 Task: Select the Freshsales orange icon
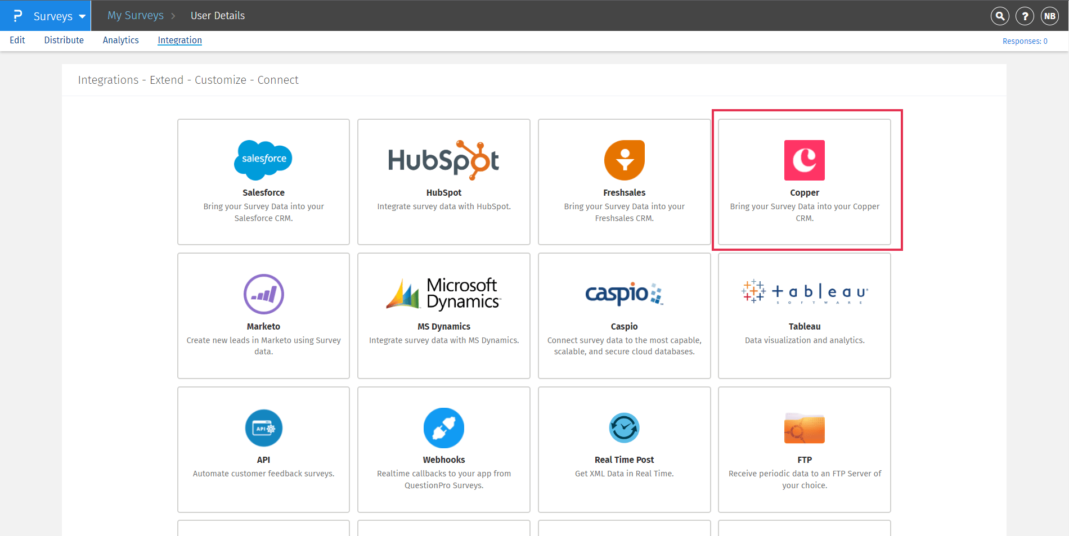[624, 160]
